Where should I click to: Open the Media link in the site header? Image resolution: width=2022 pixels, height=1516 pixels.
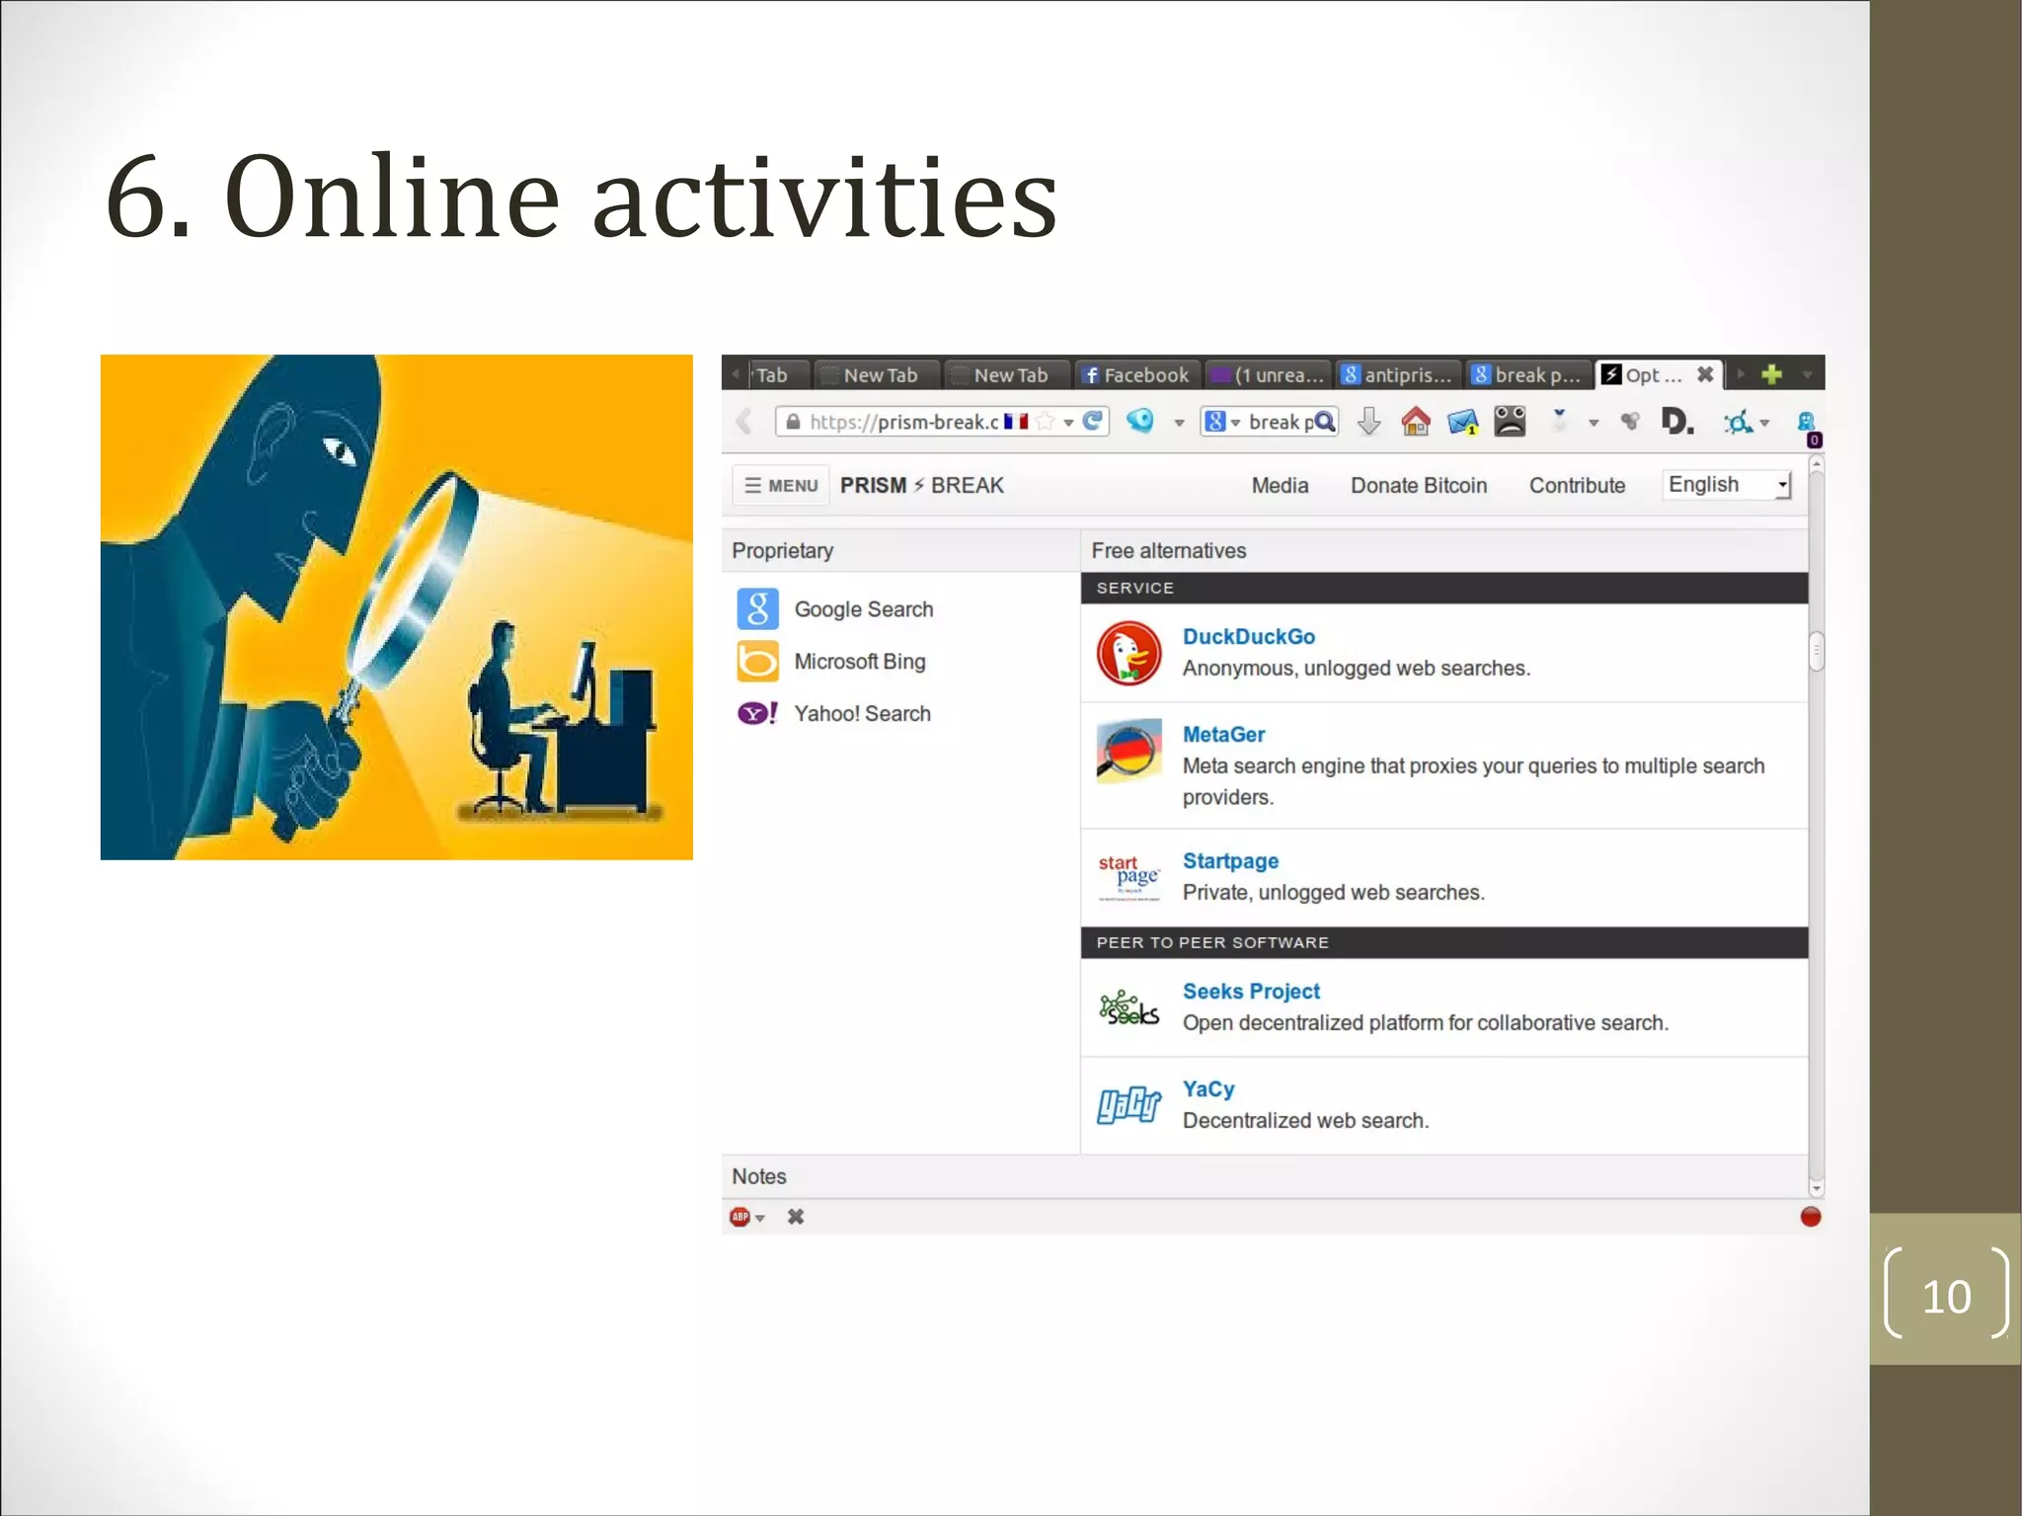1280,485
